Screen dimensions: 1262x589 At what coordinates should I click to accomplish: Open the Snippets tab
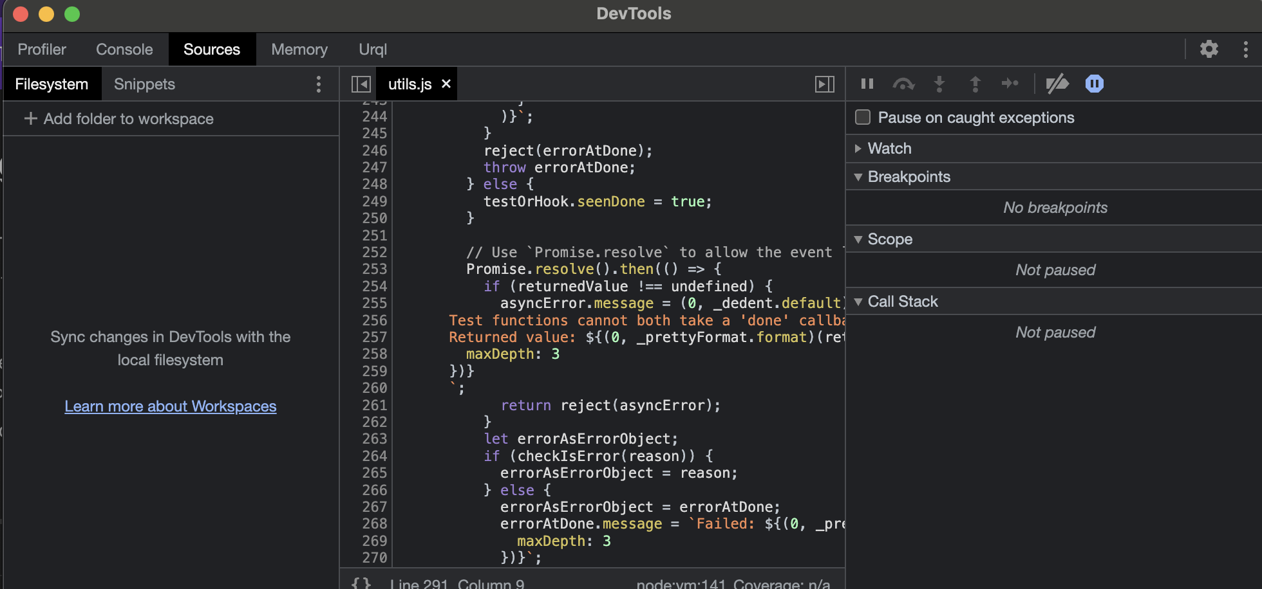(x=144, y=84)
